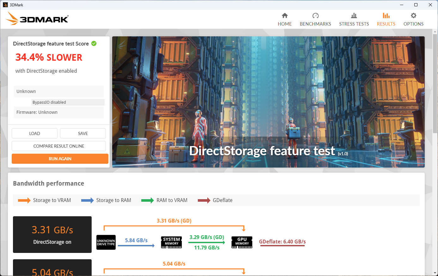The width and height of the screenshot is (438, 276).
Task: Click the Home house icon
Action: coord(285,15)
